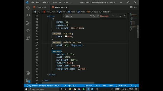Screen dimensions: 163x91
Task: Select owl folder in breadcrumb
Action: (39, 12)
